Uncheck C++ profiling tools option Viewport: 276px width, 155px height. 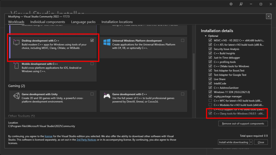click(210, 62)
